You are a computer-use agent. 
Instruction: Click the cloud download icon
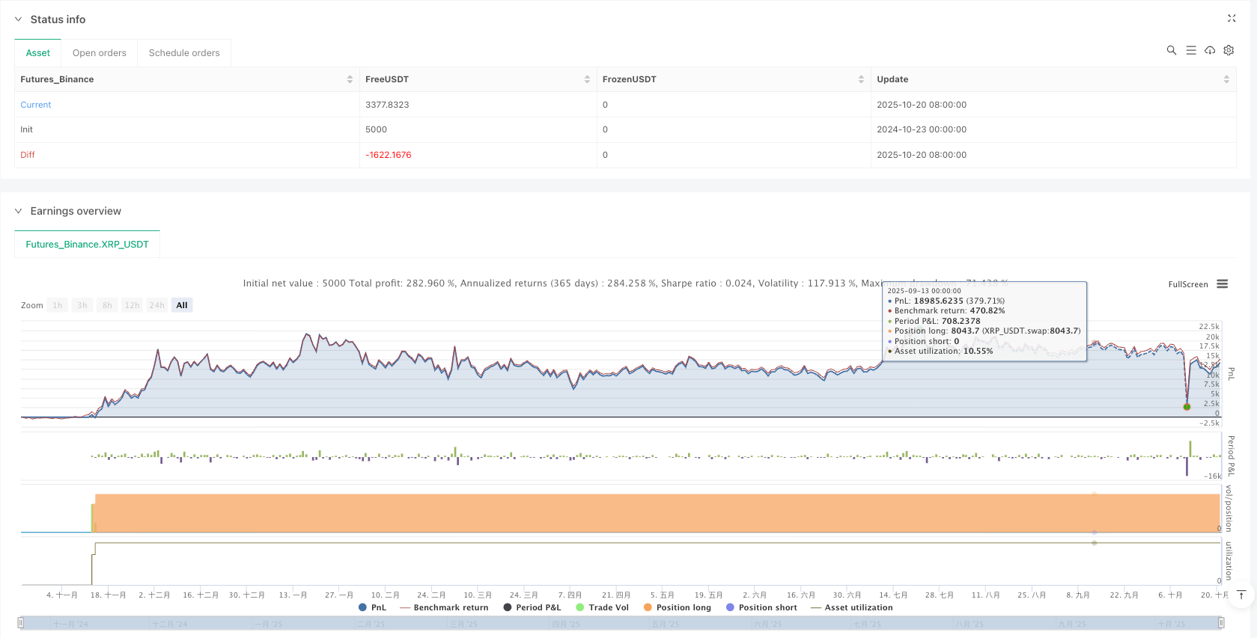[1209, 50]
